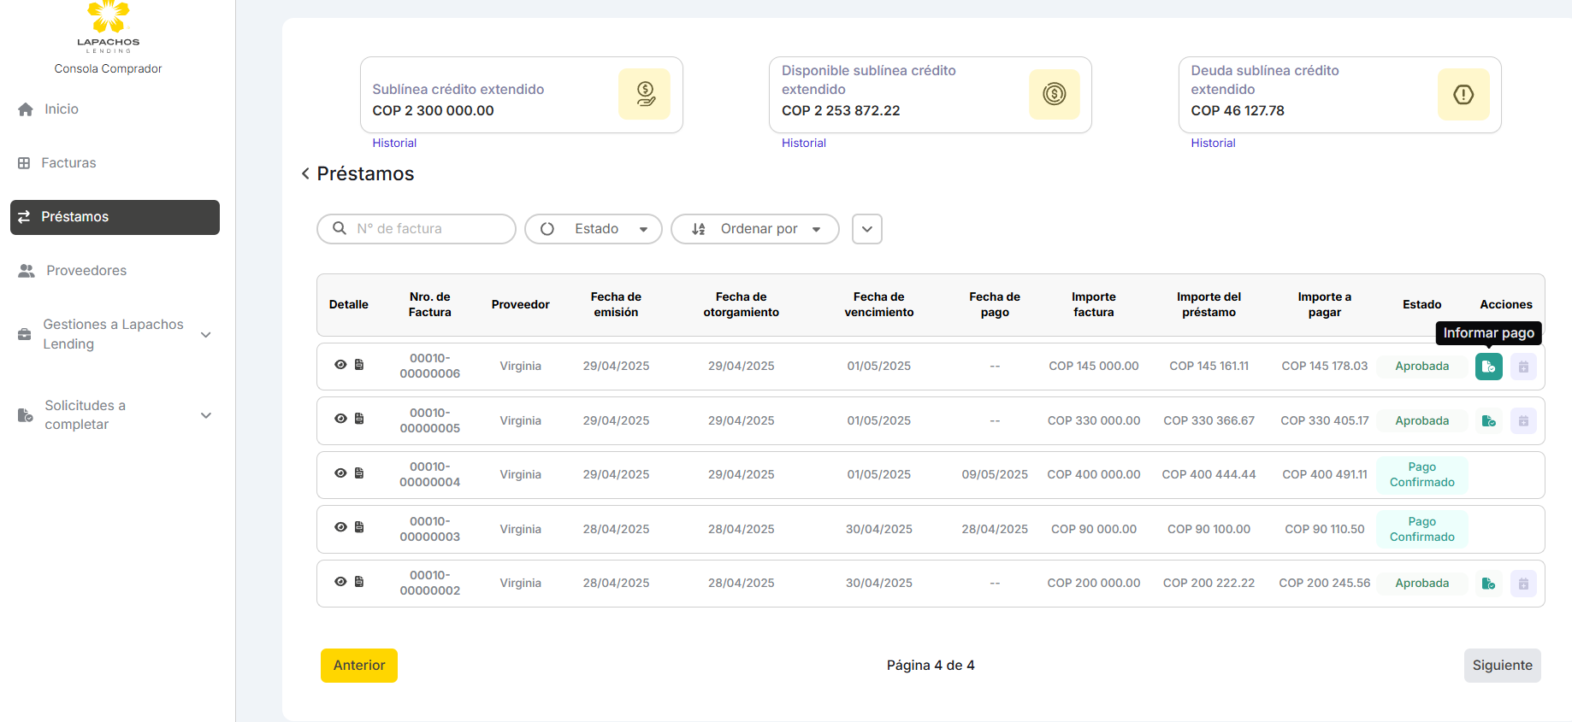Open the Estado filter dropdown
The image size is (1572, 722).
point(594,229)
